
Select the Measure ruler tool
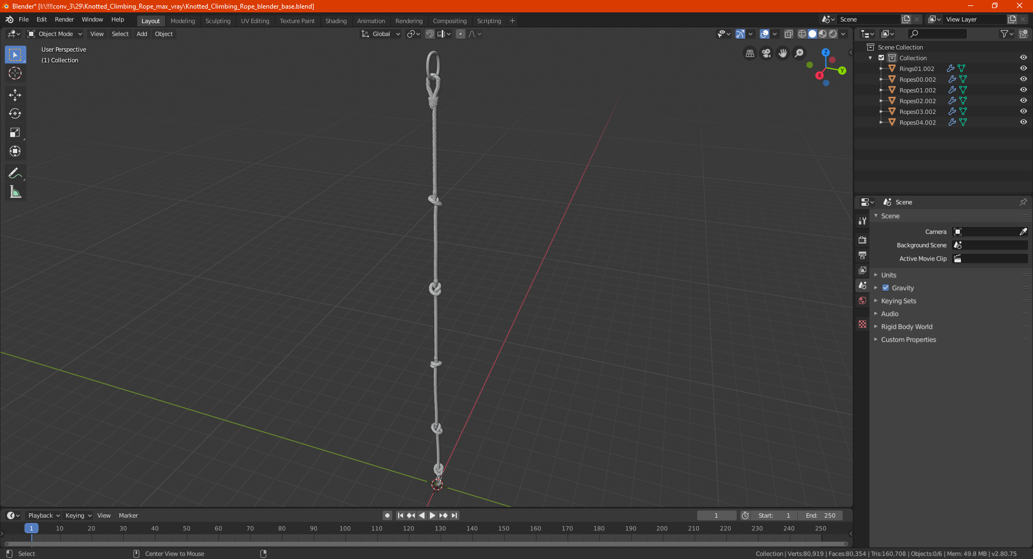pyautogui.click(x=15, y=192)
